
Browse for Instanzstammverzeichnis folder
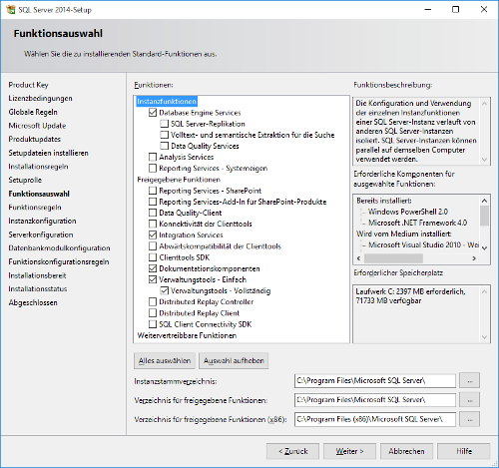469,380
